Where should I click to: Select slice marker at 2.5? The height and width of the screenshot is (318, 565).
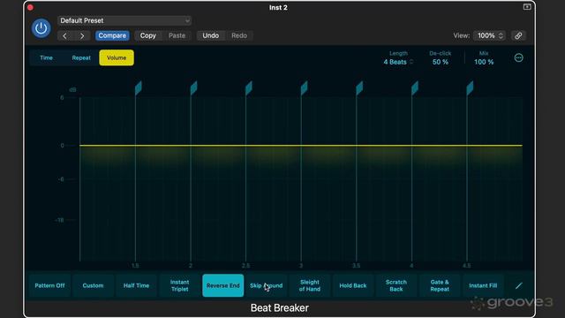249,88
